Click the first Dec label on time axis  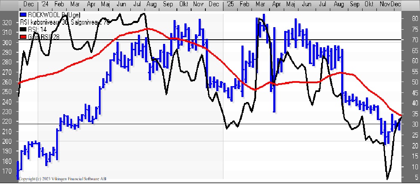point(28,4)
